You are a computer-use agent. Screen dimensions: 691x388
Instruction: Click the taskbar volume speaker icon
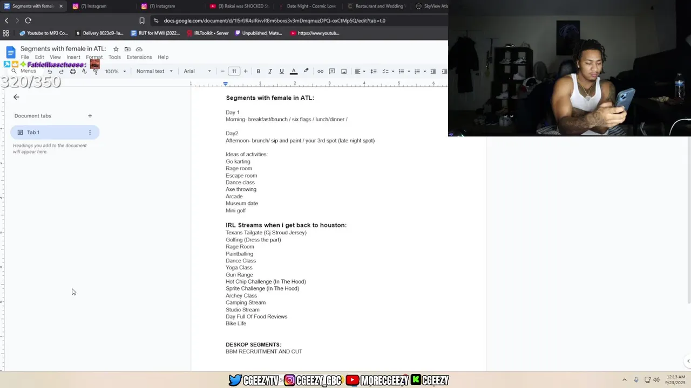point(656,379)
